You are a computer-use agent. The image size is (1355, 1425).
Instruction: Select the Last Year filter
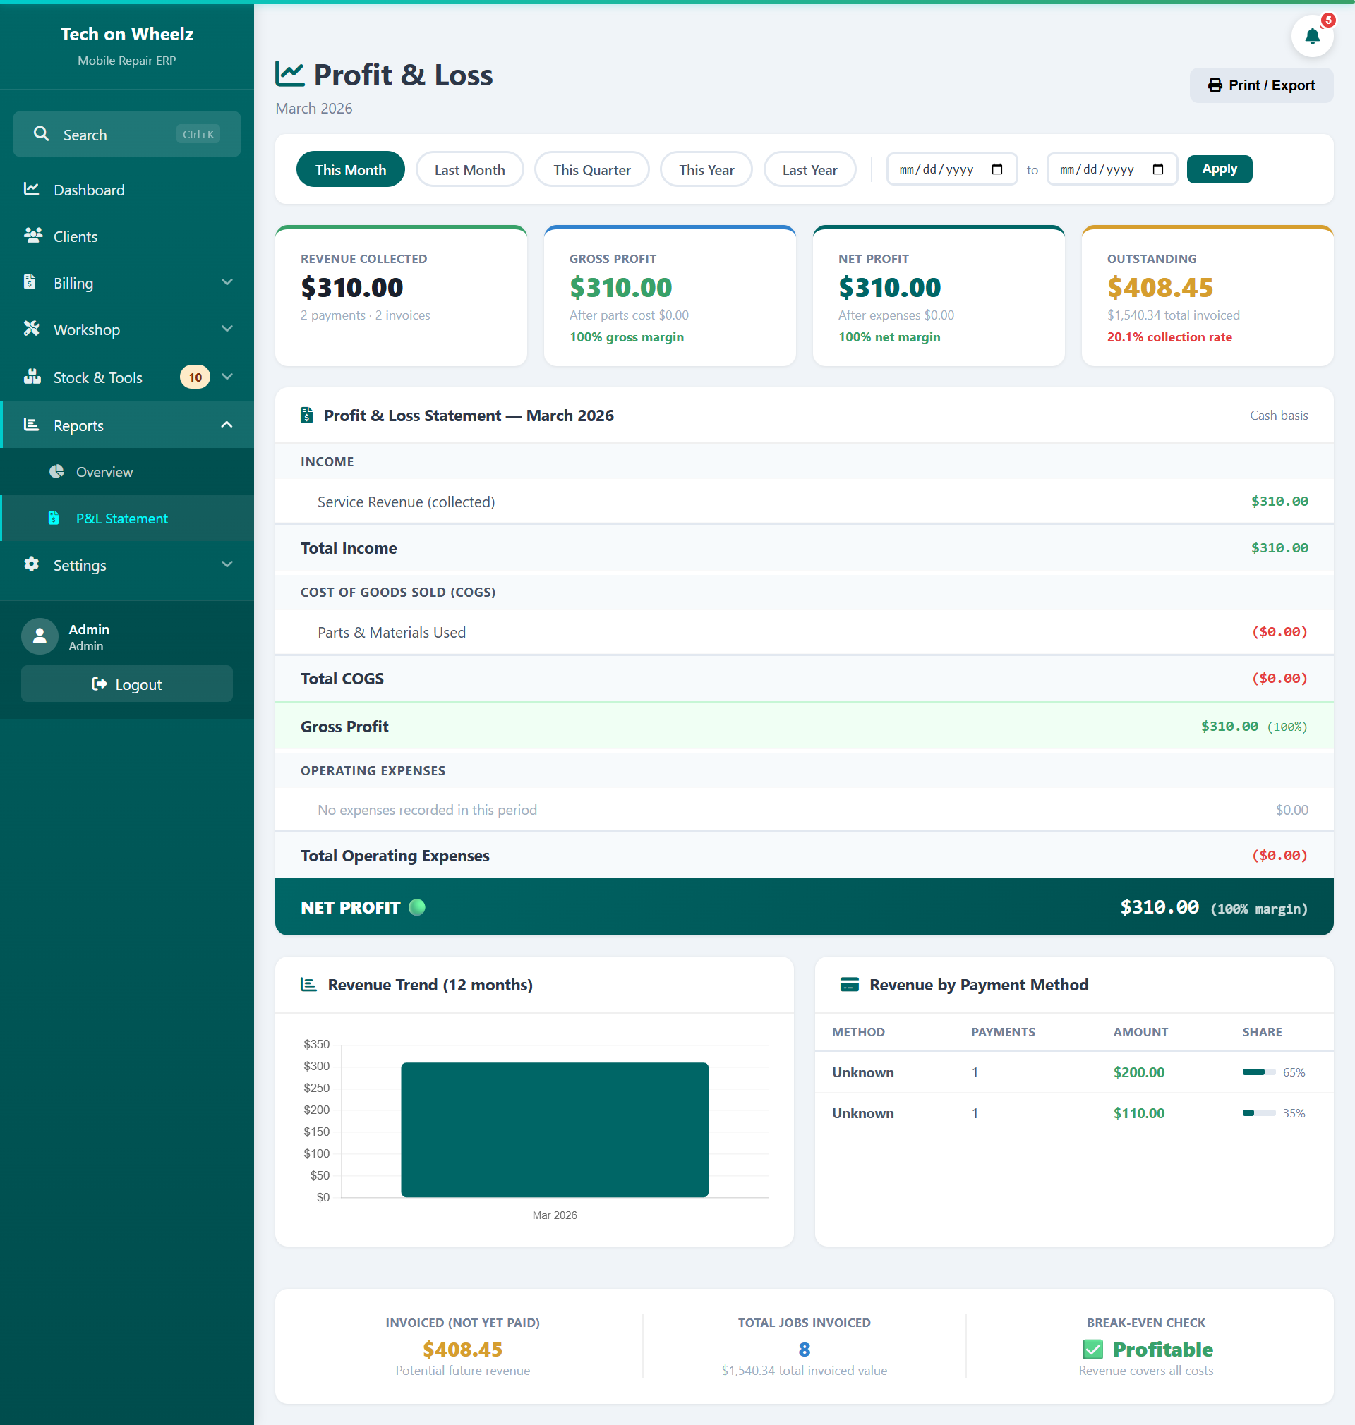(809, 169)
